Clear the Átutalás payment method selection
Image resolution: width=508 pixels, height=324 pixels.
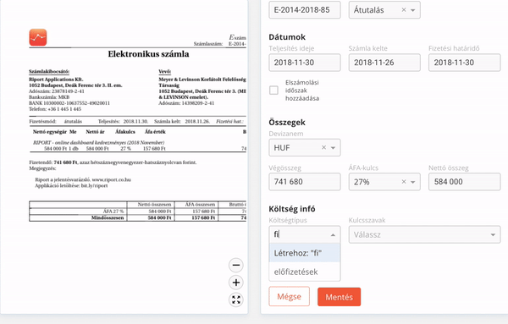[404, 9]
